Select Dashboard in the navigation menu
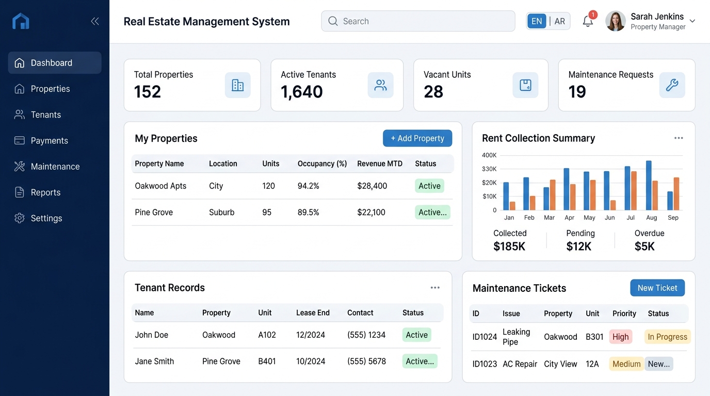Screen dimensions: 710x396 (48, 62)
